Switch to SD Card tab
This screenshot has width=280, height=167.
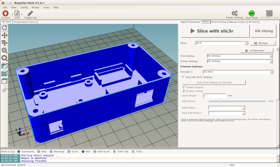(253, 22)
